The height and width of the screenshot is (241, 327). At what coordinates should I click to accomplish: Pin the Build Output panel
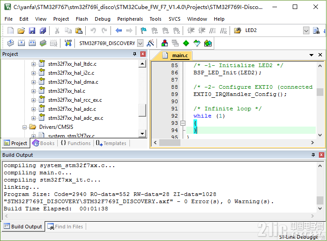(313, 155)
